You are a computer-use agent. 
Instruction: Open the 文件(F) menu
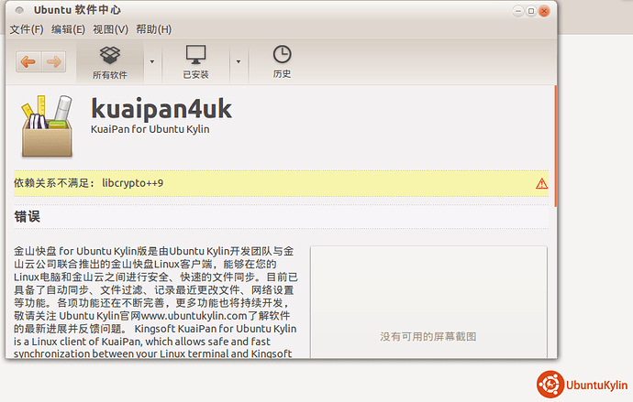click(x=27, y=29)
